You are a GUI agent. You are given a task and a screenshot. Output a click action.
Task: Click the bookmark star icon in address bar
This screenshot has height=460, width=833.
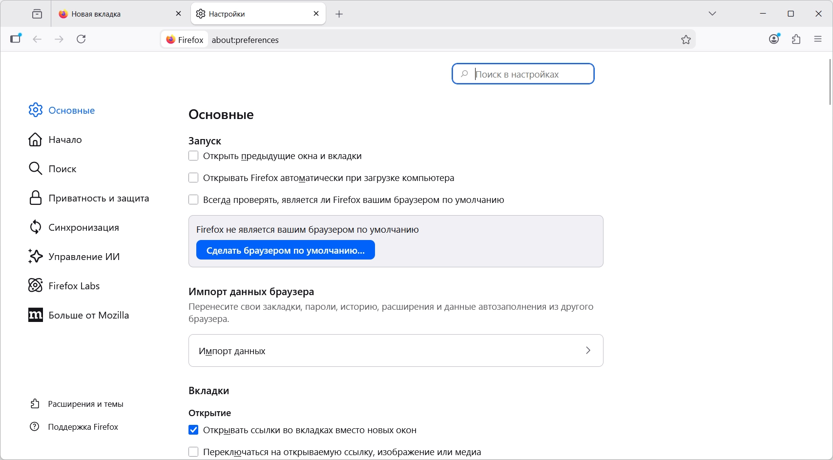(x=686, y=40)
